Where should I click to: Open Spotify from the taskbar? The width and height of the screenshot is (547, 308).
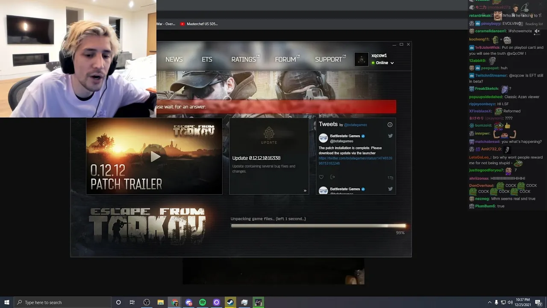203,302
